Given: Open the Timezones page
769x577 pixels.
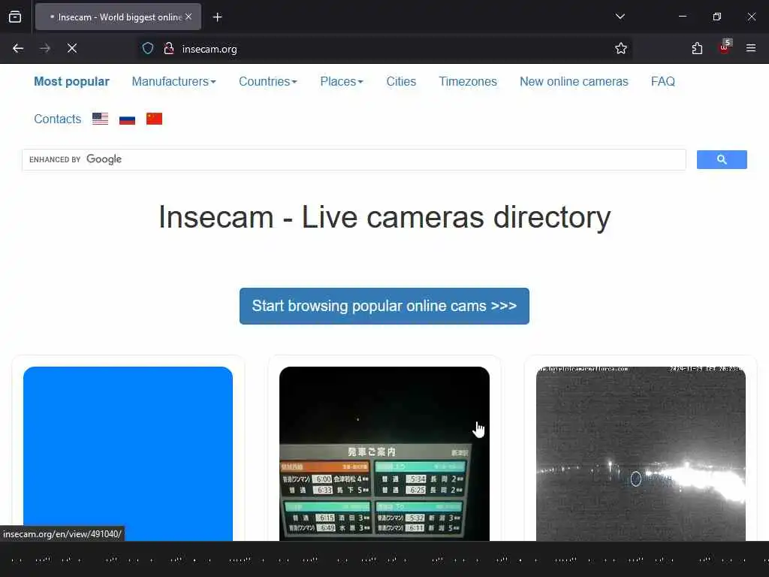Looking at the screenshot, I should (468, 81).
